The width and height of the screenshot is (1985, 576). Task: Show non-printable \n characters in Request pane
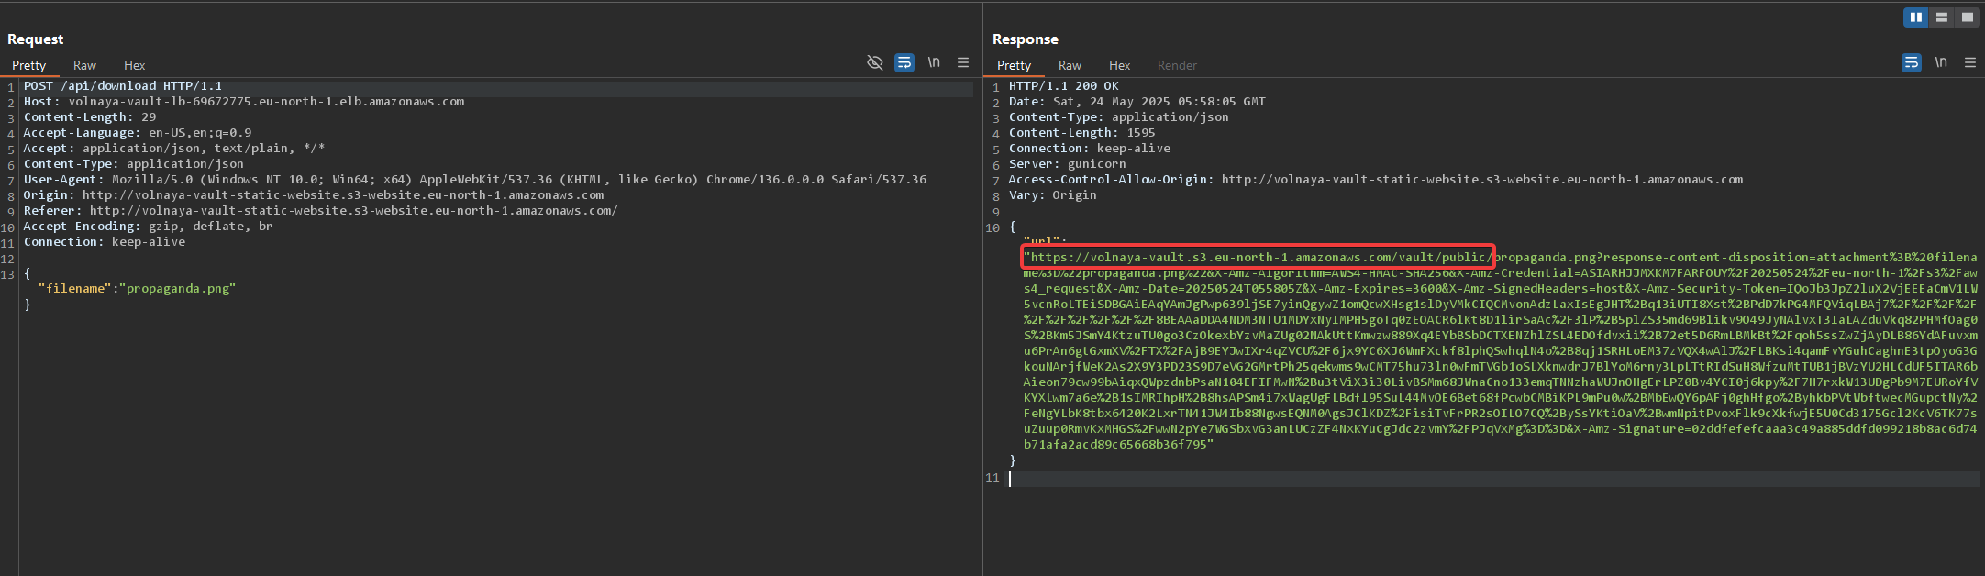tap(934, 62)
